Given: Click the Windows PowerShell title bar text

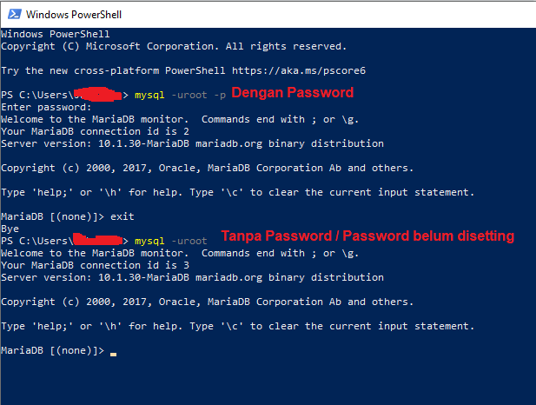Looking at the screenshot, I should pyautogui.click(x=73, y=15).
